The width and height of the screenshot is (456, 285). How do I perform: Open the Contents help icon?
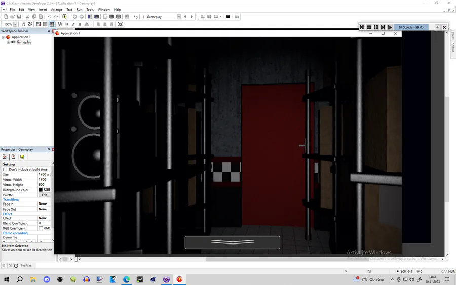64,17
